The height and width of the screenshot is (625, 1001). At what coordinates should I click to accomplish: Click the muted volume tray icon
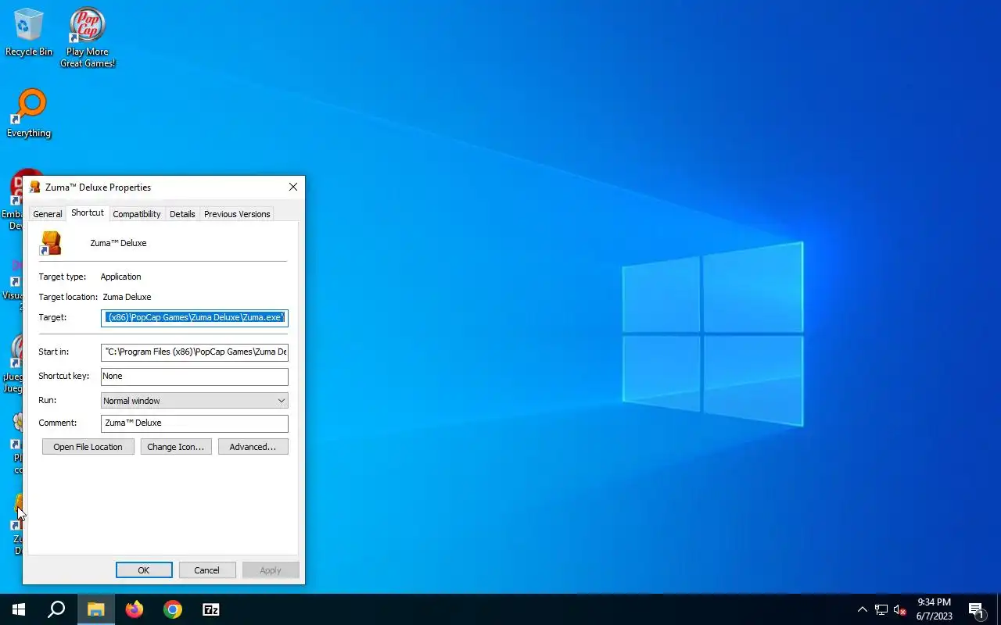tap(900, 609)
